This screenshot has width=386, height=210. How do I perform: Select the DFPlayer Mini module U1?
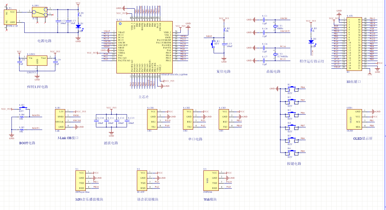[x=82, y=180]
